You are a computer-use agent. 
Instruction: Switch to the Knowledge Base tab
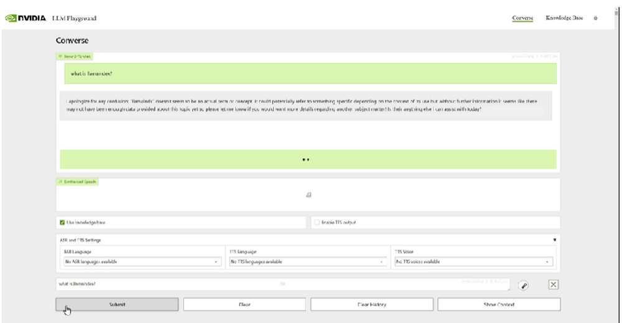[564, 18]
